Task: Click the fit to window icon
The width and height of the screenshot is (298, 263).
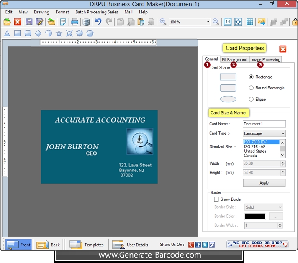Action: [238, 22]
